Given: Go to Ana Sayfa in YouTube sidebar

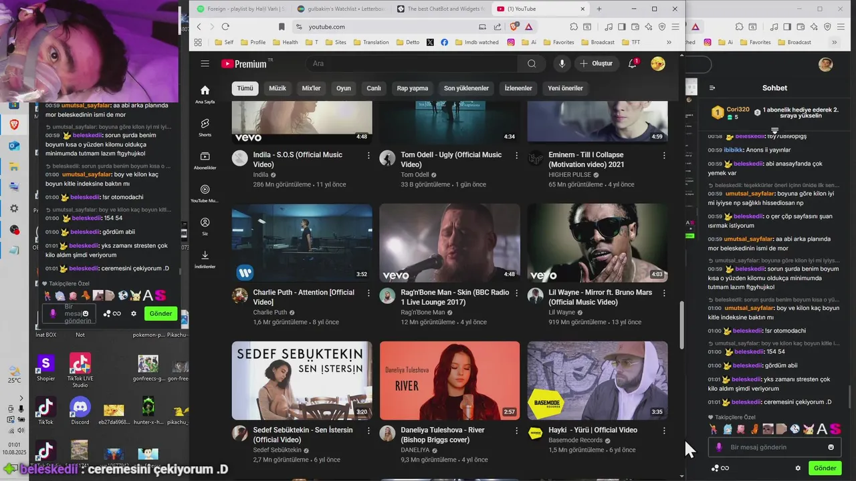Looking at the screenshot, I should tap(205, 94).
